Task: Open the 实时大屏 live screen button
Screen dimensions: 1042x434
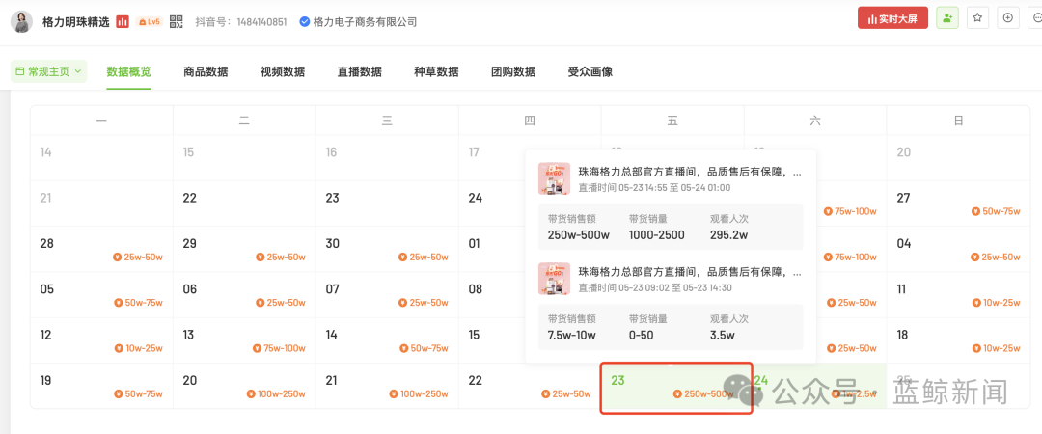Action: 892,18
